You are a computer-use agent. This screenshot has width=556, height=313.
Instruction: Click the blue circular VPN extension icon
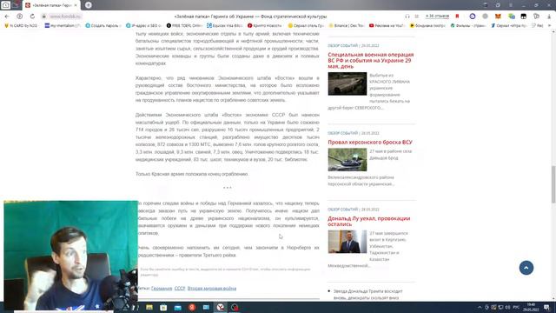coord(473,17)
